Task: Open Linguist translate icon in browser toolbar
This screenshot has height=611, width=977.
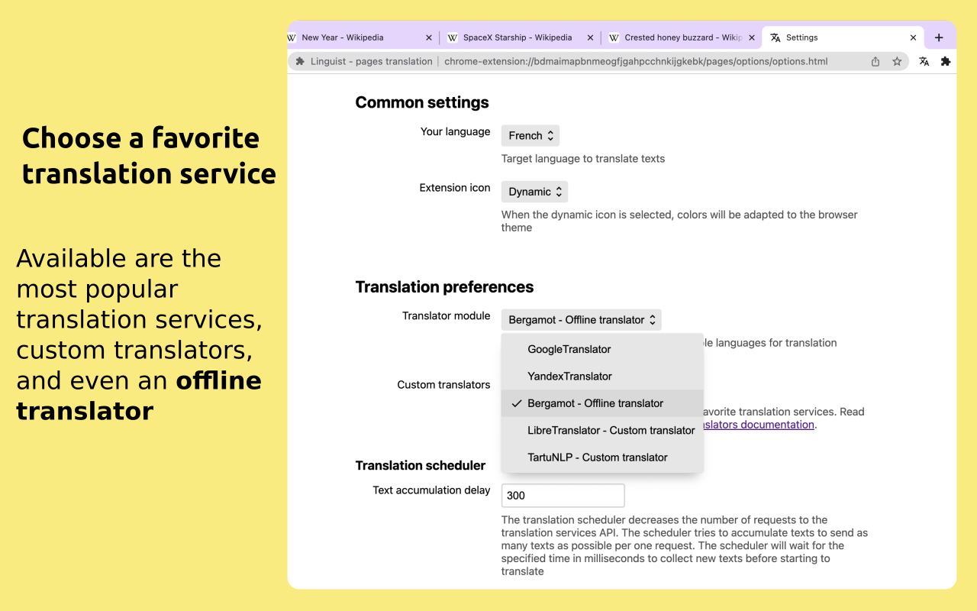Action: (924, 61)
